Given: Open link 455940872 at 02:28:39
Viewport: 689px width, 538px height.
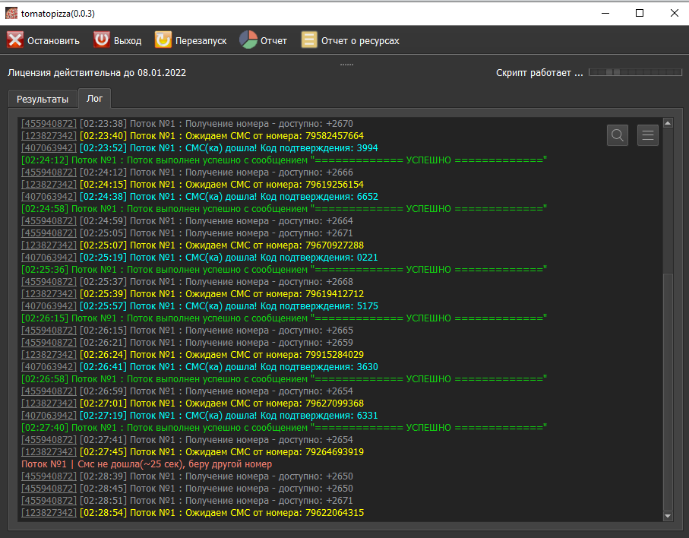Looking at the screenshot, I should (x=49, y=476).
